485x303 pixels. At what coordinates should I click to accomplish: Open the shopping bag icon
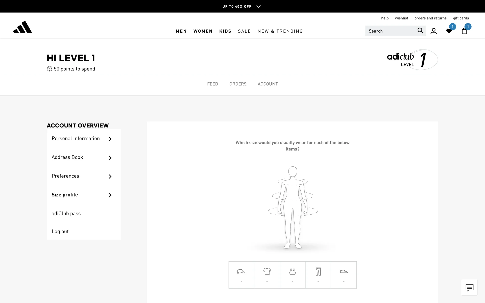(464, 31)
